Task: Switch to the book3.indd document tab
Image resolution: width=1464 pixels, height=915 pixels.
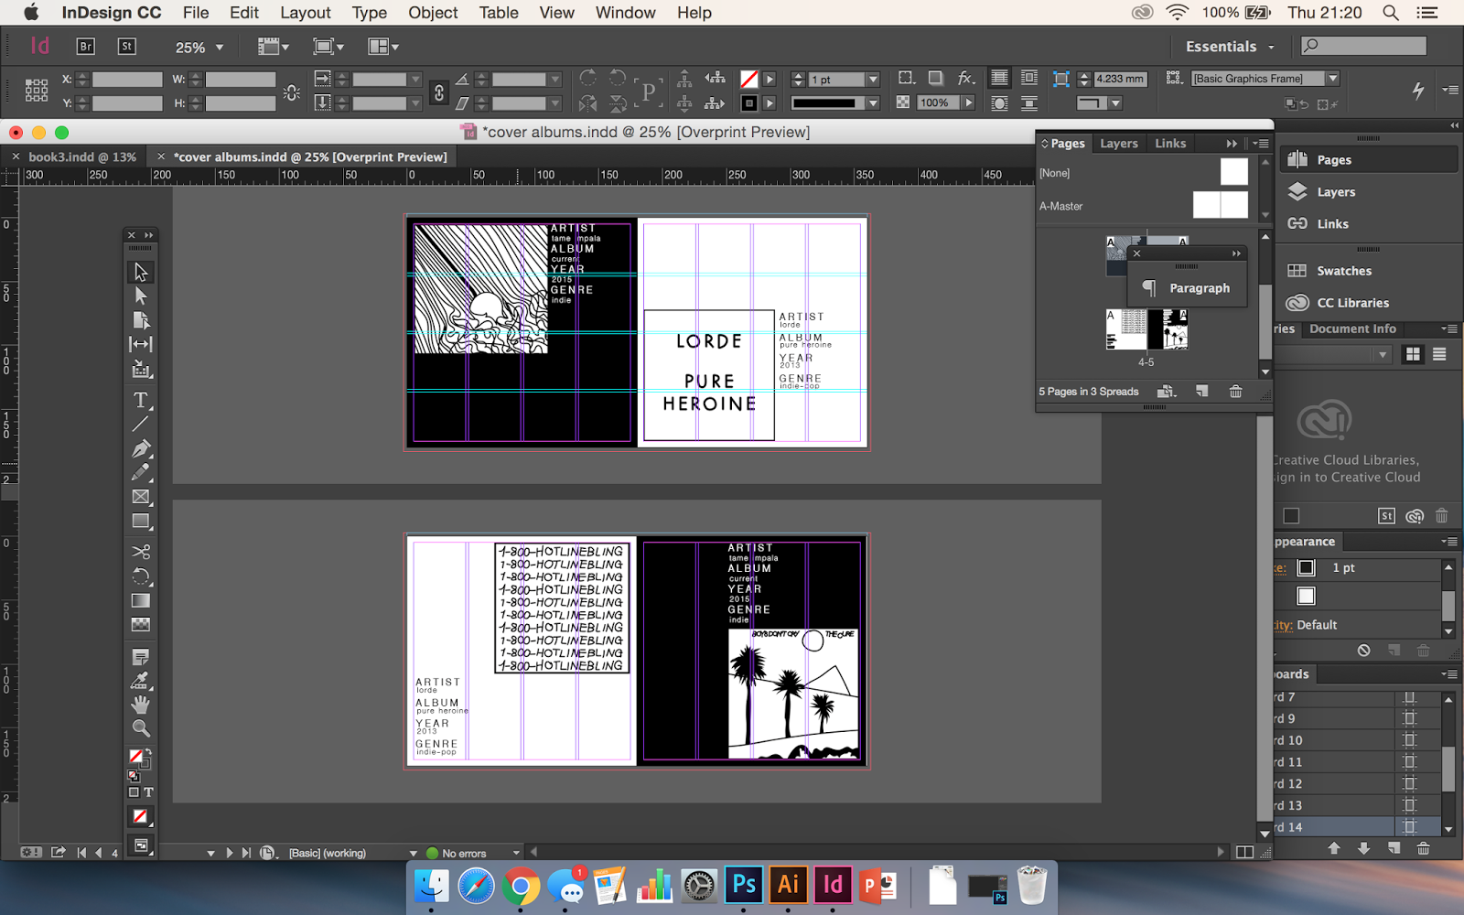Action: coord(81,156)
